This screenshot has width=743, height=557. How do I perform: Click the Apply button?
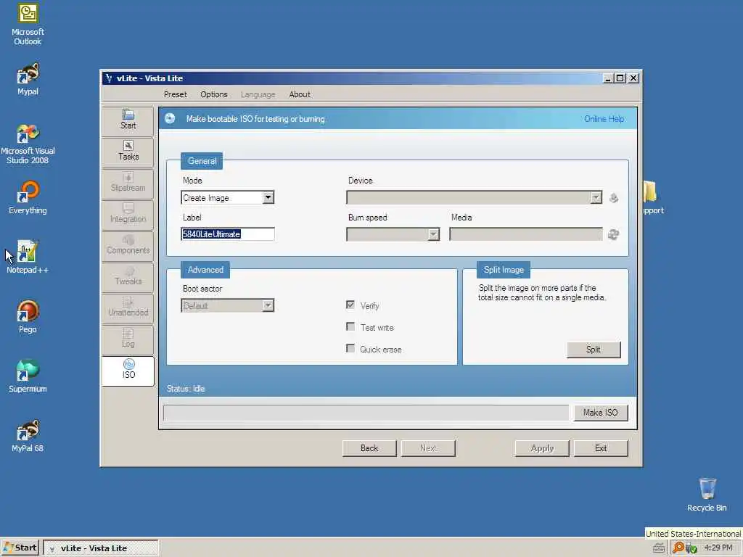click(542, 448)
